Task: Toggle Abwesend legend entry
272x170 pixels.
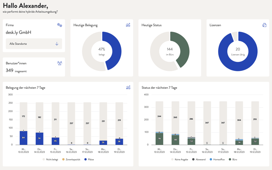Action: [x=199, y=159]
